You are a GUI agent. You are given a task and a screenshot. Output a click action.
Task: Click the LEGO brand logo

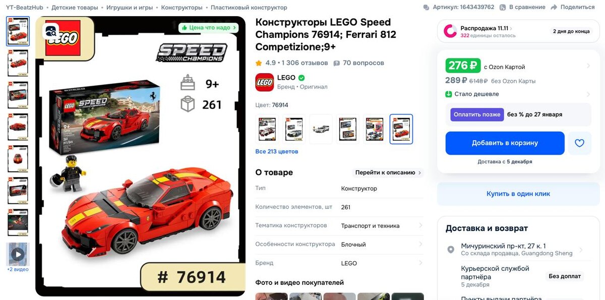(x=264, y=82)
